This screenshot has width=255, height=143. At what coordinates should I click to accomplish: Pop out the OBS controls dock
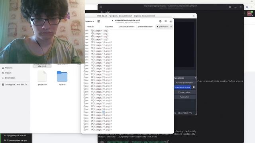click(196, 78)
